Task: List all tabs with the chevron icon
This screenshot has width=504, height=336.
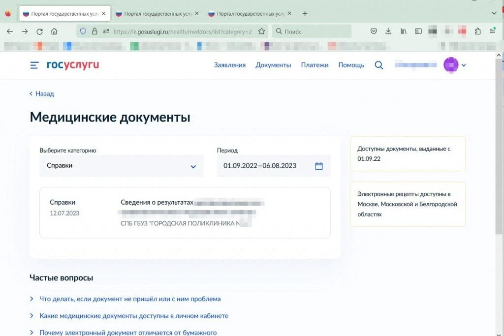Action: pos(494,13)
